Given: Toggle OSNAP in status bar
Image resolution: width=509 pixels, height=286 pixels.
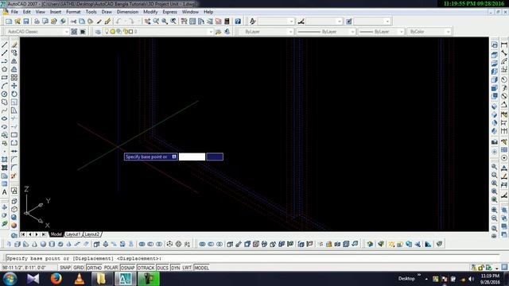Looking at the screenshot, I should [128, 268].
